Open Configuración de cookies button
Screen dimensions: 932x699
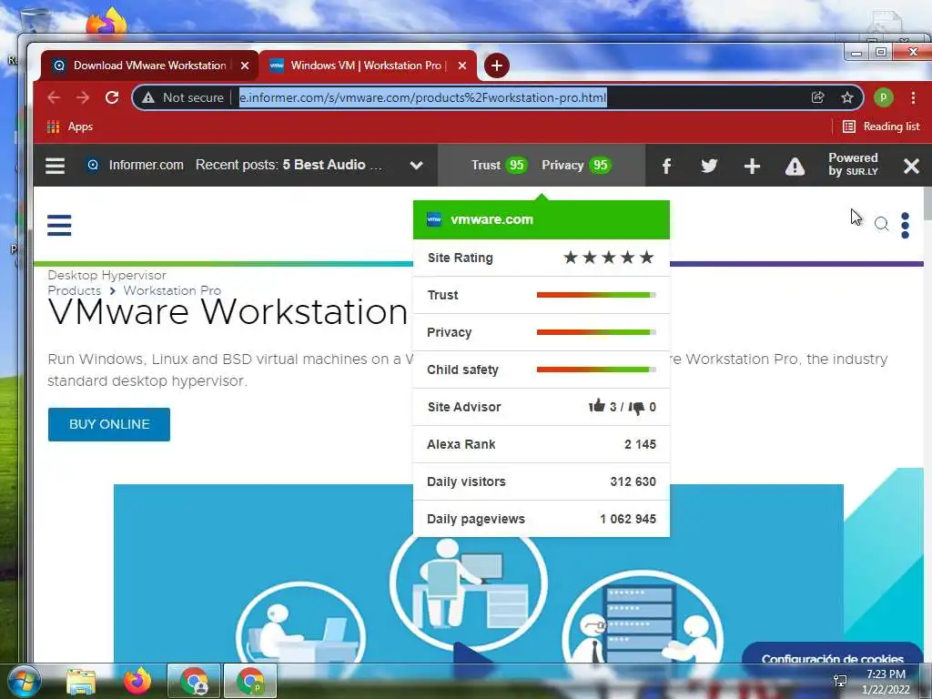[832, 653]
